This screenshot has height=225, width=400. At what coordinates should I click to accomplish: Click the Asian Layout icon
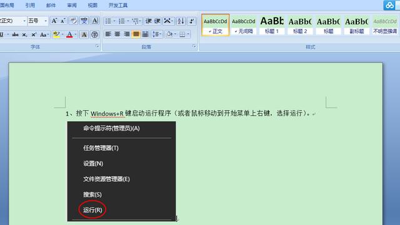[168, 21]
